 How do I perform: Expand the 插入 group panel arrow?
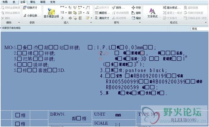click(x=91, y=22)
